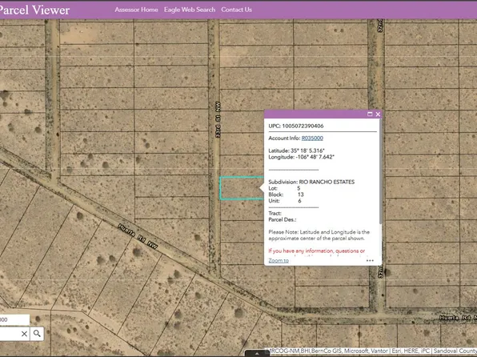The image size is (477, 357).
Task: Open Eagle Web Search page
Action: pos(190,10)
